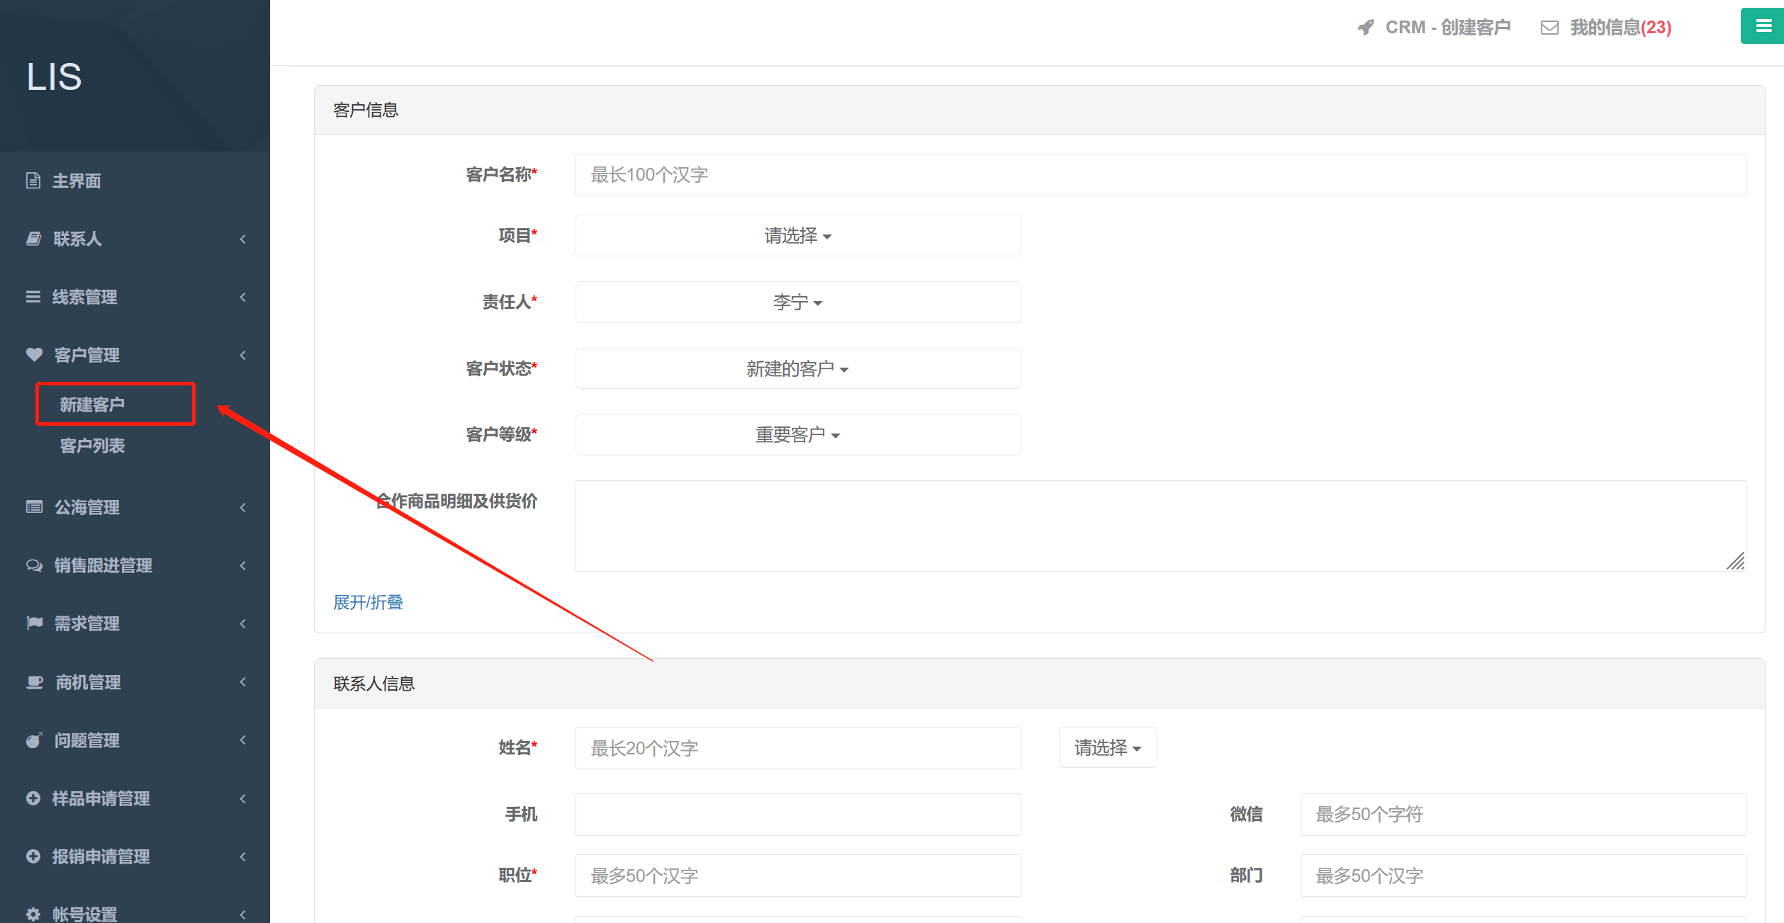Open the 客户状态 dropdown showing 新建的客户
This screenshot has height=923, width=1784.
pos(798,368)
